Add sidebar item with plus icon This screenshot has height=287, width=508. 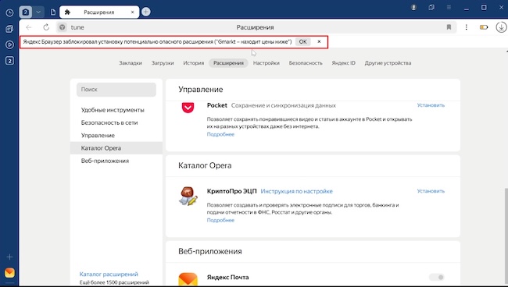pos(9,257)
